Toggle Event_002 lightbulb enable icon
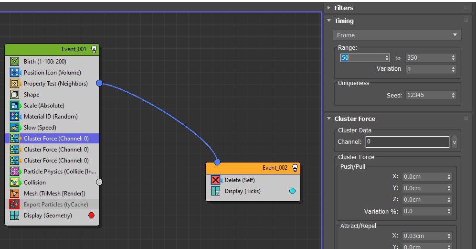The width and height of the screenshot is (476, 249). coord(295,168)
